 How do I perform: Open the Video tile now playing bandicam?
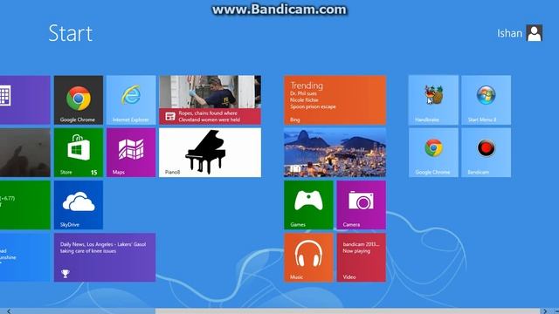(361, 258)
